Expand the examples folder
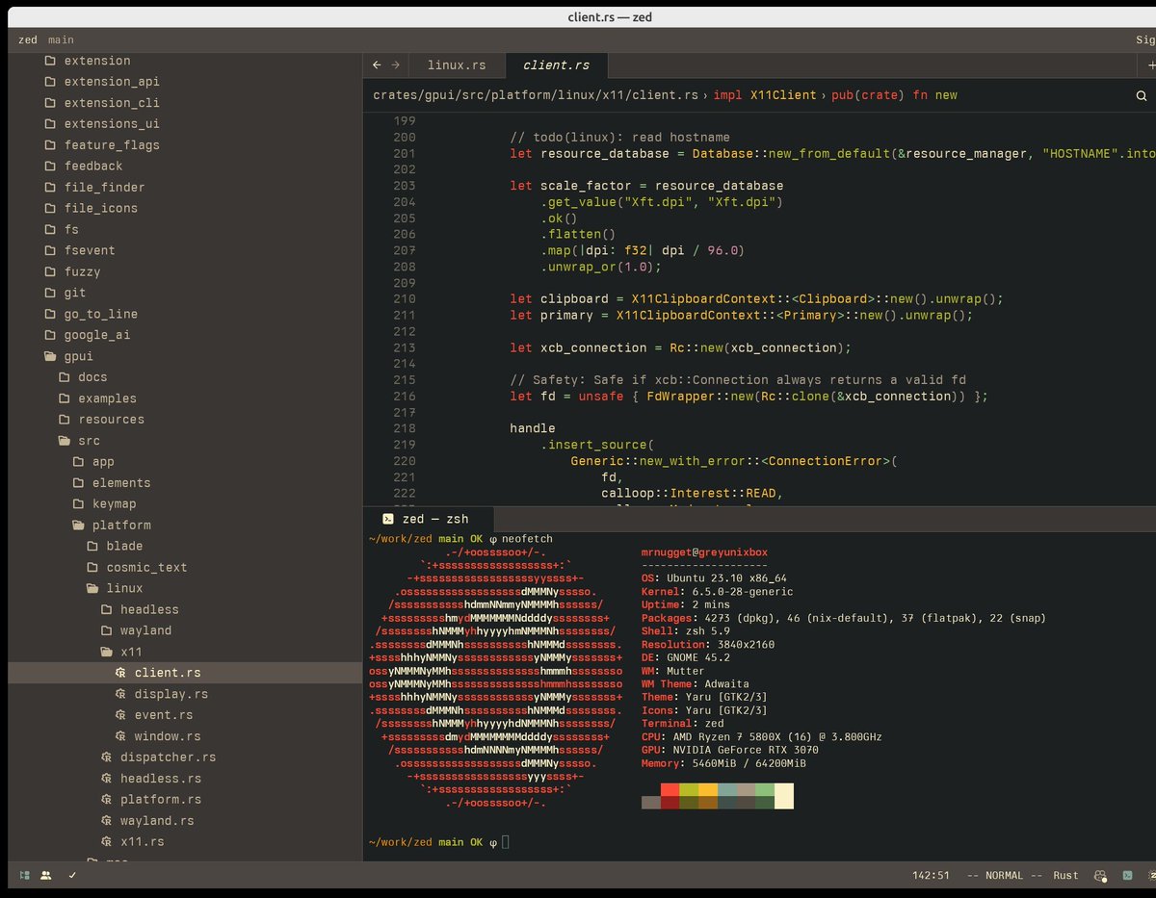Screen dimensions: 1156x898 tap(185, 398)
